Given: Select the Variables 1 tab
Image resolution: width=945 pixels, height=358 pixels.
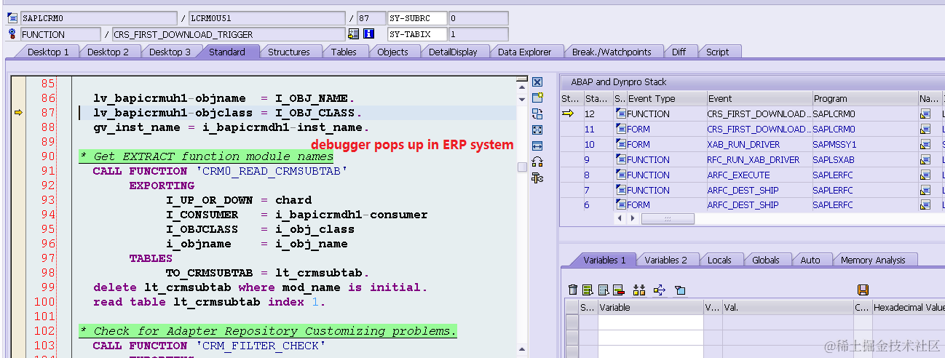Looking at the screenshot, I should click(604, 260).
